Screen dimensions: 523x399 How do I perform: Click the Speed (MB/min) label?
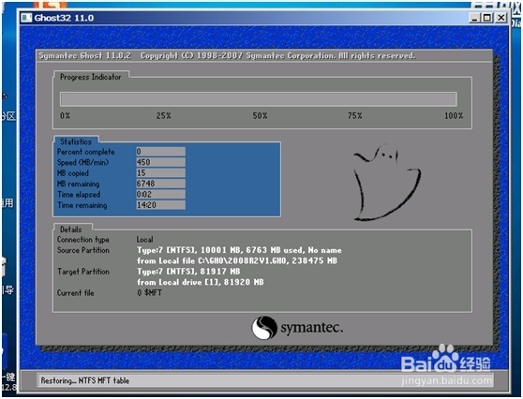82,163
